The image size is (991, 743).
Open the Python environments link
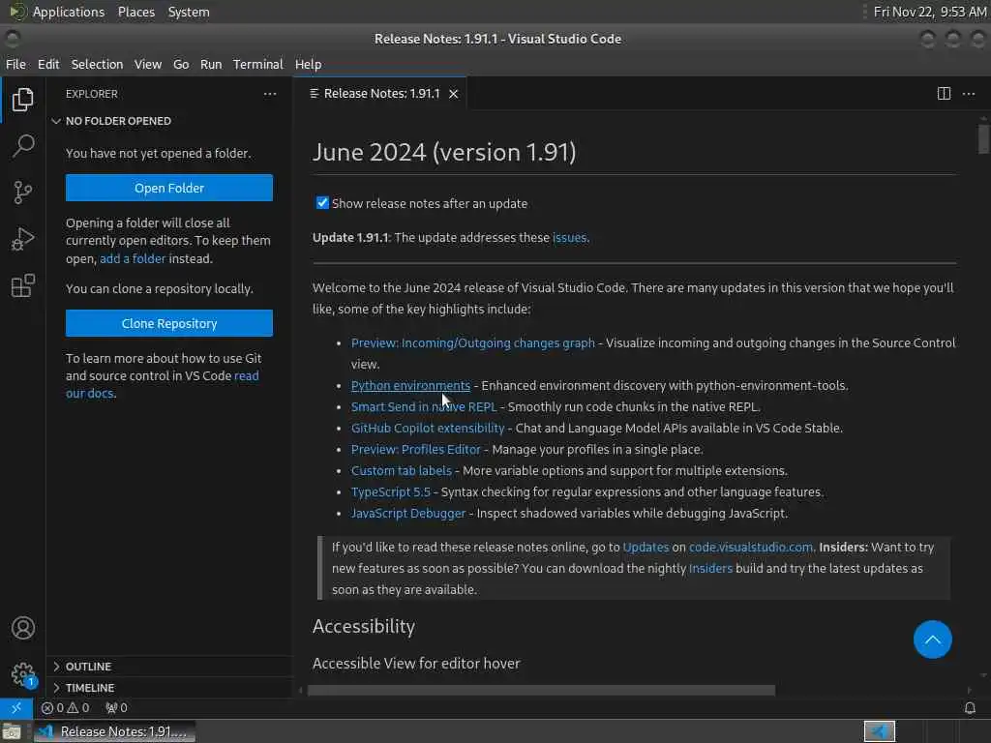coord(410,385)
